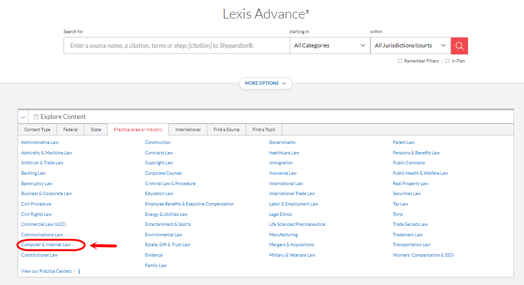Open Trademark Law
524x285 pixels.
[408, 235]
